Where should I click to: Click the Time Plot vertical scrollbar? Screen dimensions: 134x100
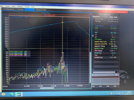(x=90, y=67)
